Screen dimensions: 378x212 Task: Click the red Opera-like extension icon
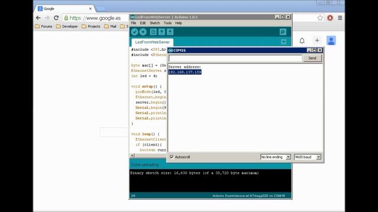coord(330,18)
